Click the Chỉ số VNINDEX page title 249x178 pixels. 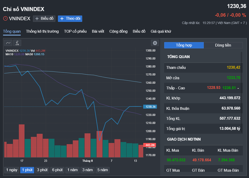point(24,9)
